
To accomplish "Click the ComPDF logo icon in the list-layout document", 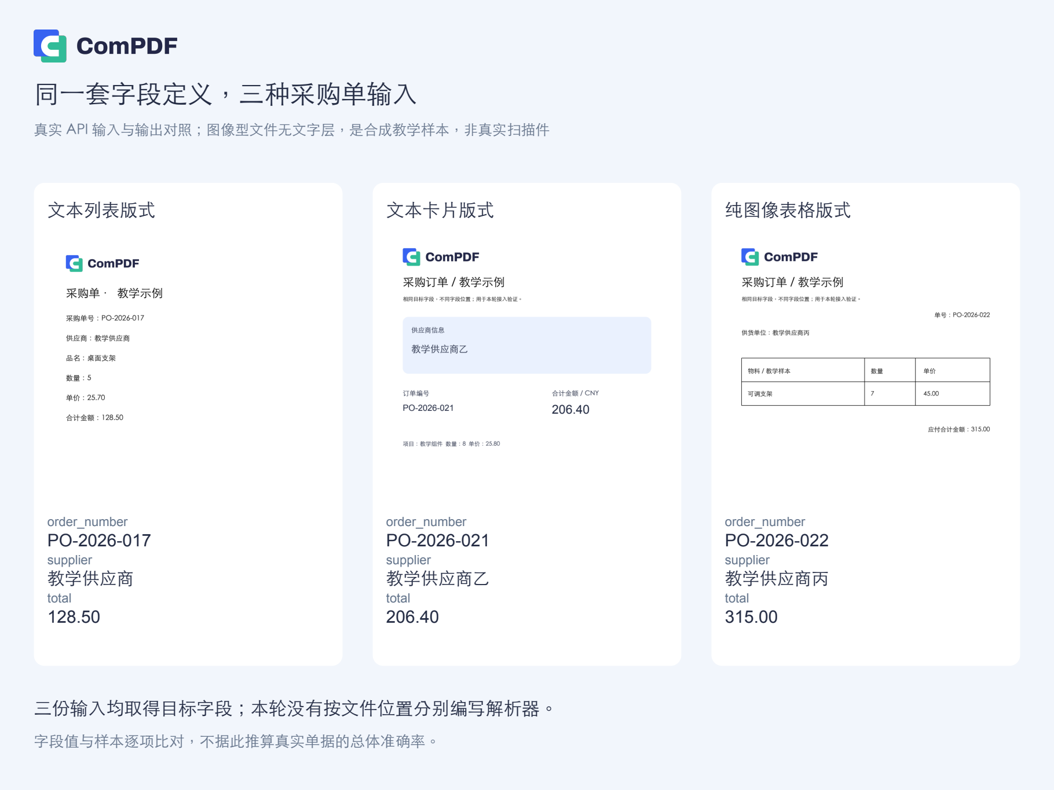I will click(x=74, y=263).
